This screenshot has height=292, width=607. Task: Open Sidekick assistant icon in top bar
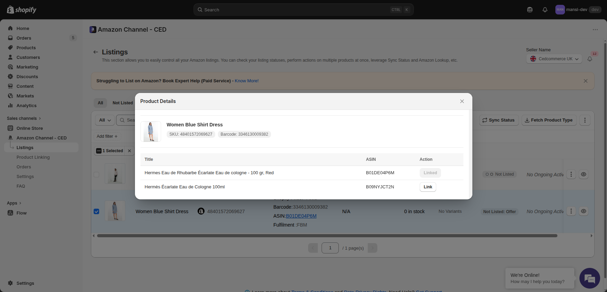tap(530, 10)
